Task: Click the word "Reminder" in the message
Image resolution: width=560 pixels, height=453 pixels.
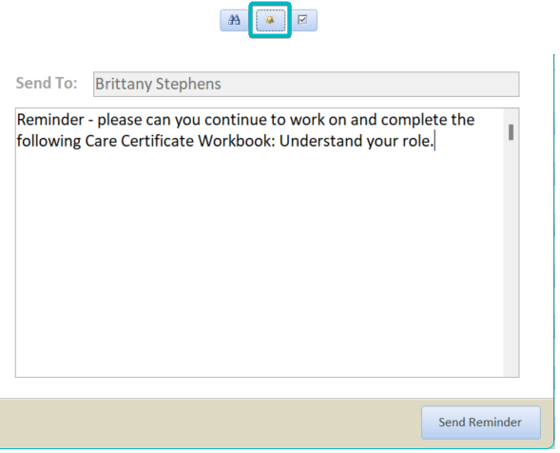Action: (x=50, y=120)
